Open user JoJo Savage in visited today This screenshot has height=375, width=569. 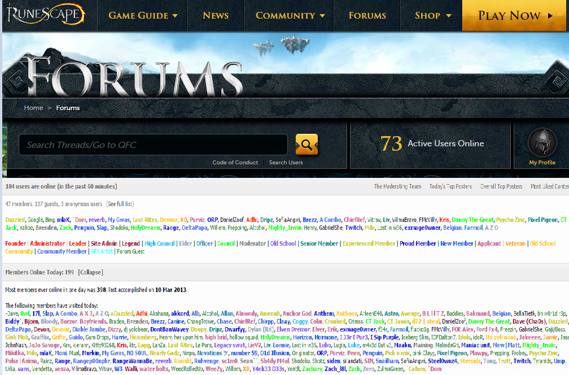[44, 345]
